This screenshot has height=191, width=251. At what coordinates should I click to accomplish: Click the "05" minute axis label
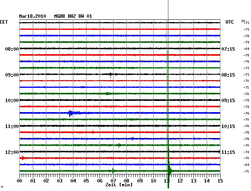point(86,181)
